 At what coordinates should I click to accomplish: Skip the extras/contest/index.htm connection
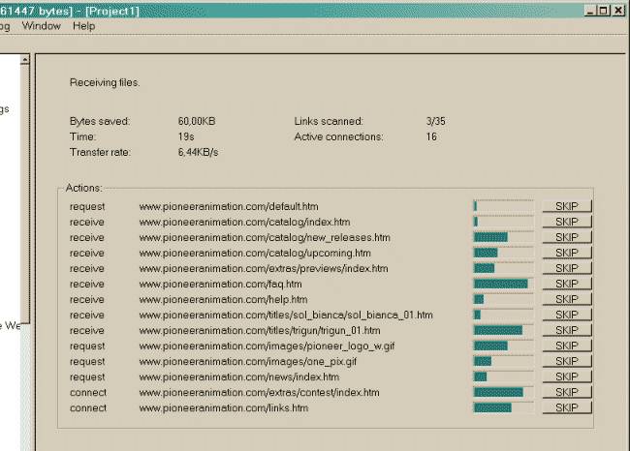tap(566, 392)
